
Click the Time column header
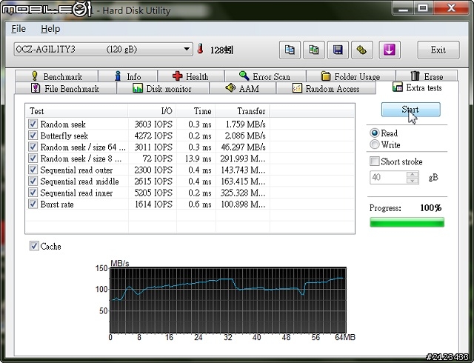(x=196, y=111)
